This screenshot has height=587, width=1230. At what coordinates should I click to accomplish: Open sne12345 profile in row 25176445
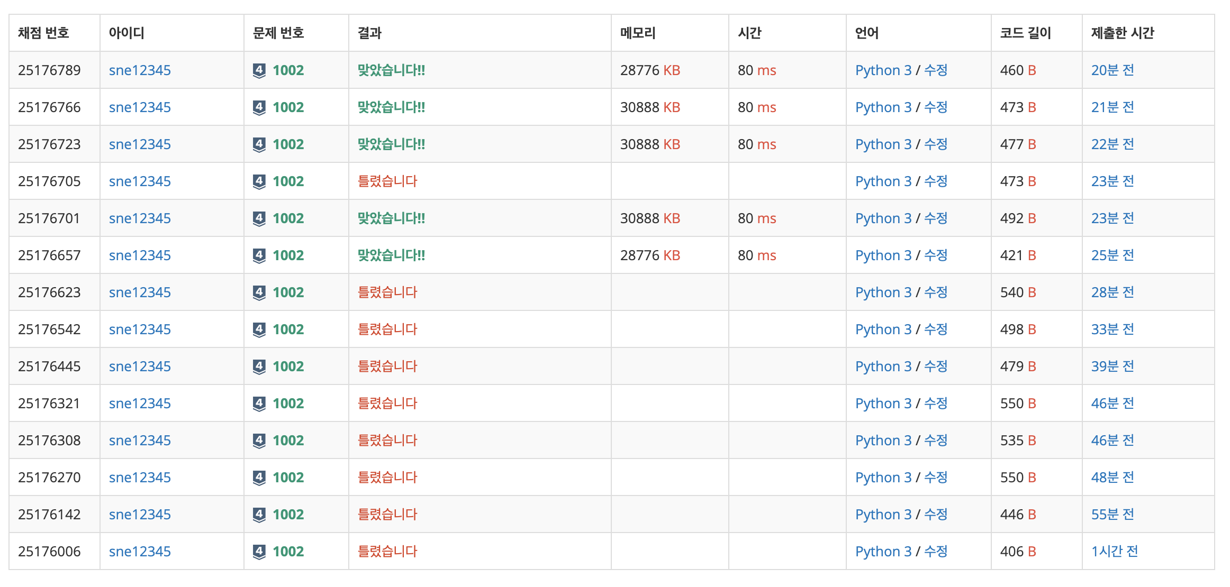click(140, 366)
